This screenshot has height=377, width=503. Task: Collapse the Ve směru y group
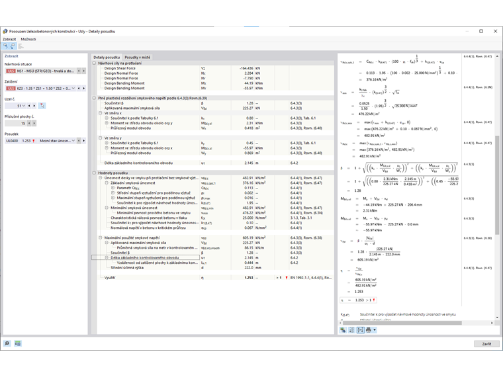click(x=101, y=138)
